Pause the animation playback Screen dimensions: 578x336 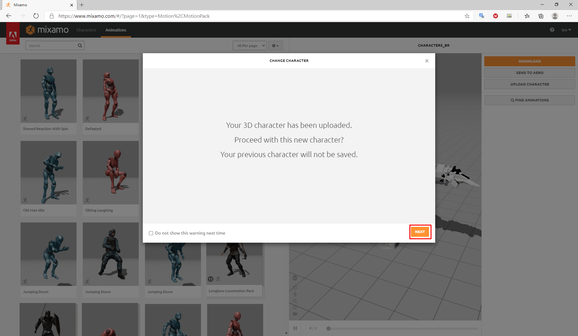[295, 328]
